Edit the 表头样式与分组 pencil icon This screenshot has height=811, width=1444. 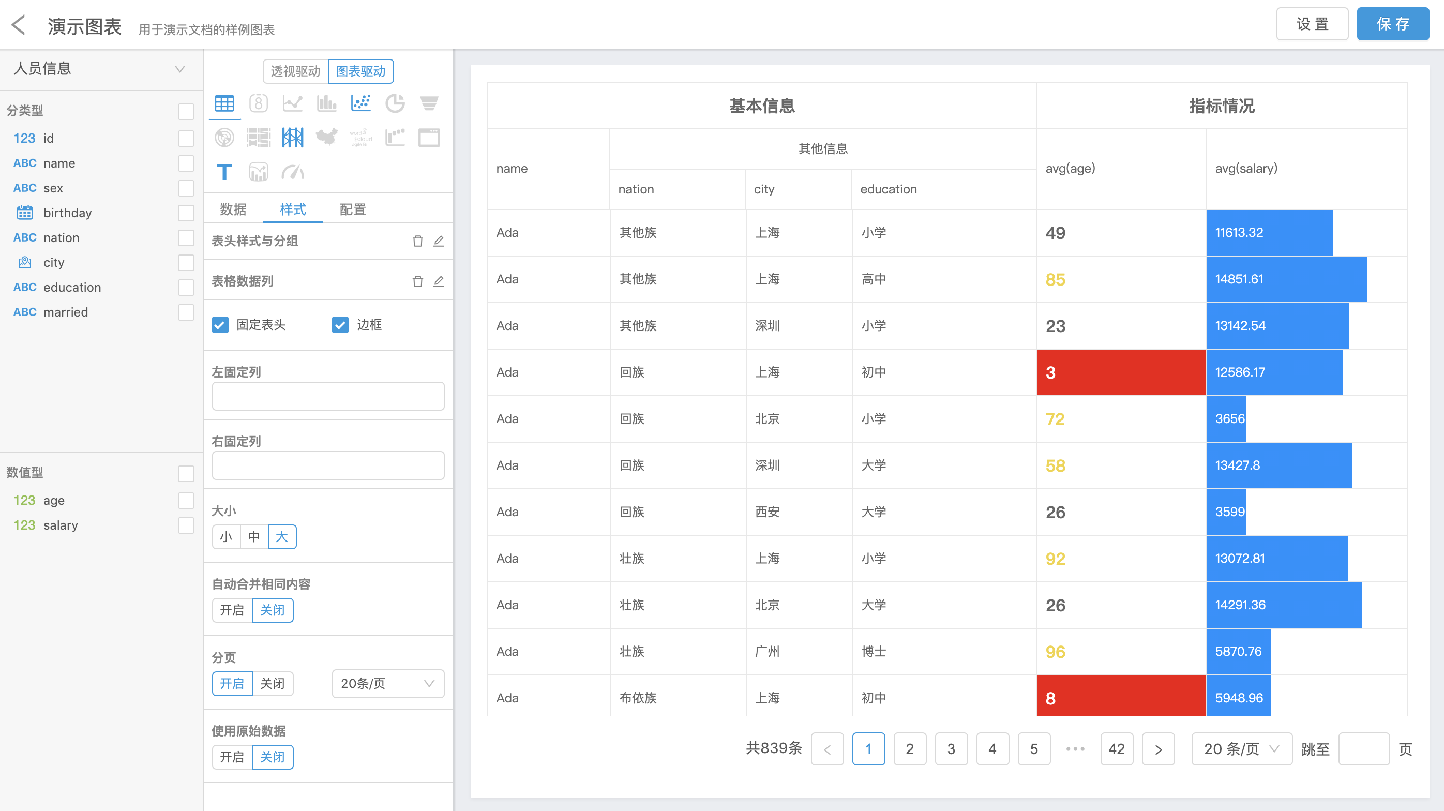(x=439, y=241)
